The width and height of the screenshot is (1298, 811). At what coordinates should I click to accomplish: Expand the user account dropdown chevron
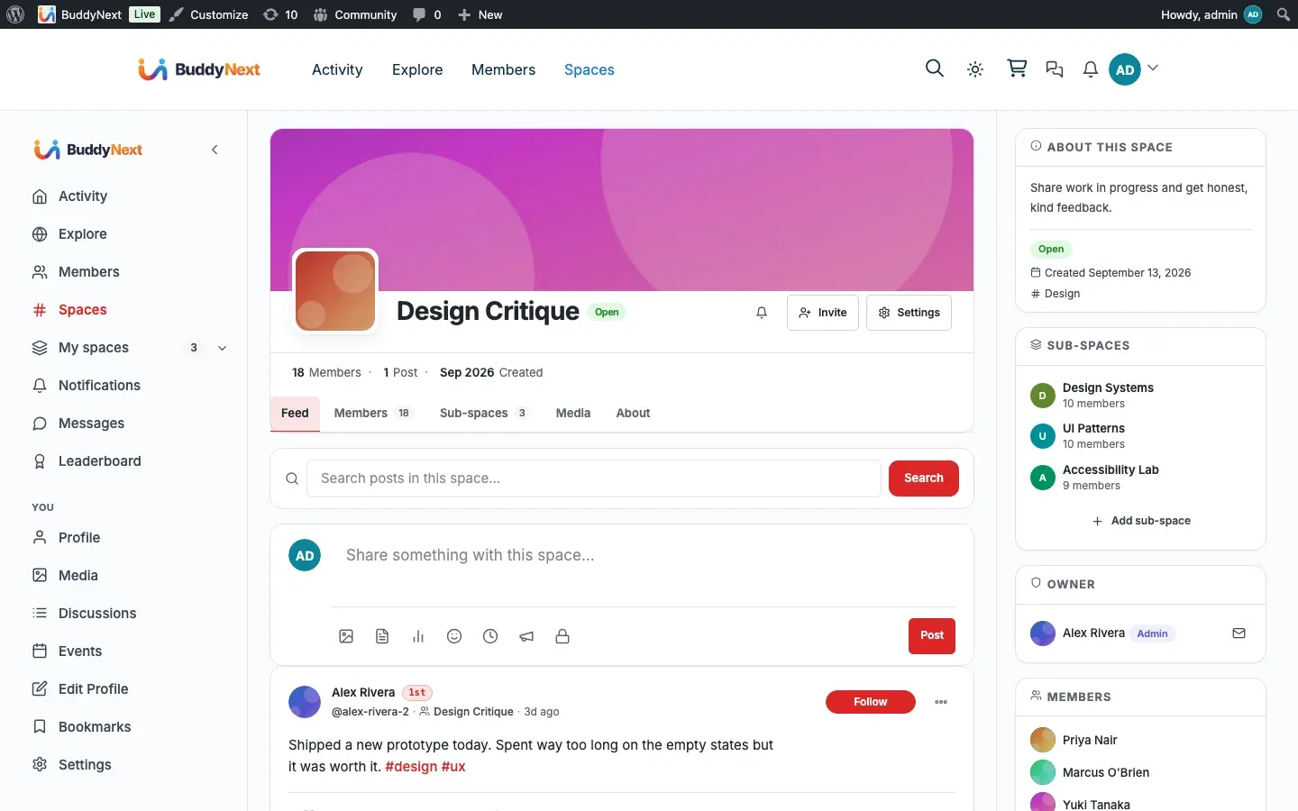pyautogui.click(x=1153, y=68)
